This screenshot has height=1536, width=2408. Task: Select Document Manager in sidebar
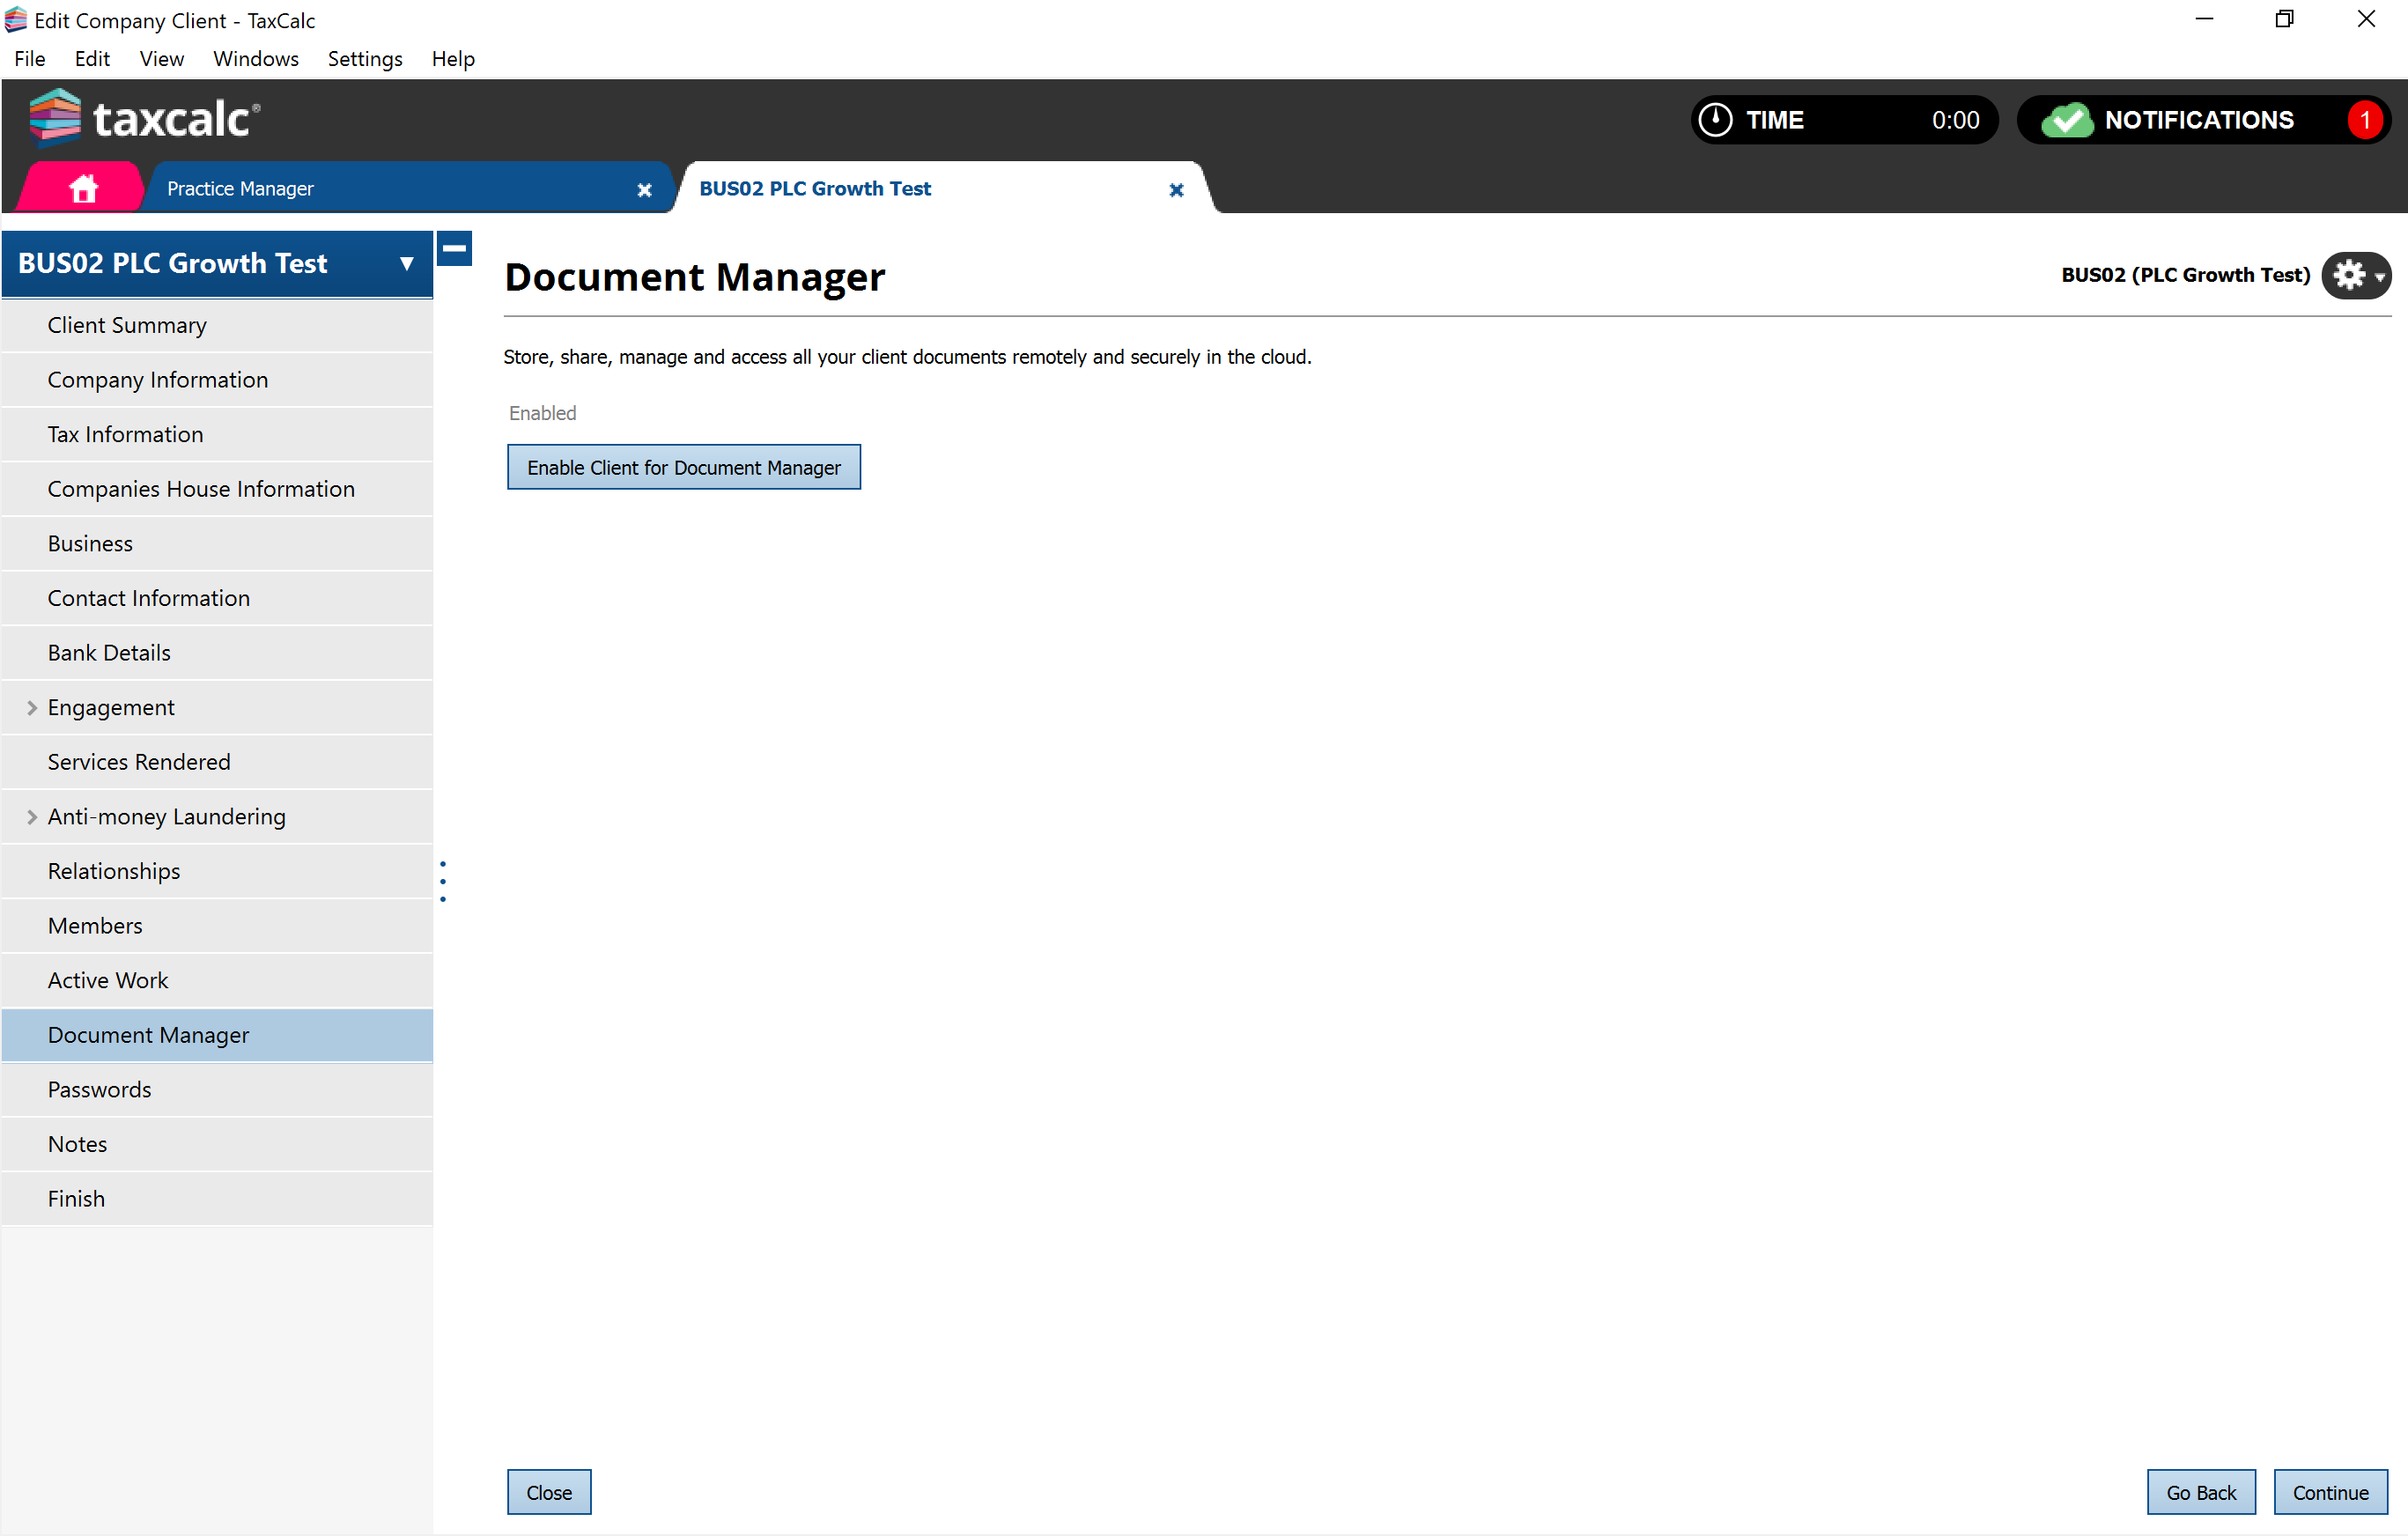(x=217, y=1035)
